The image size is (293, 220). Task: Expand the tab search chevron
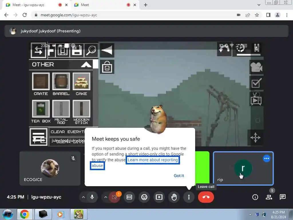pos(259,5)
